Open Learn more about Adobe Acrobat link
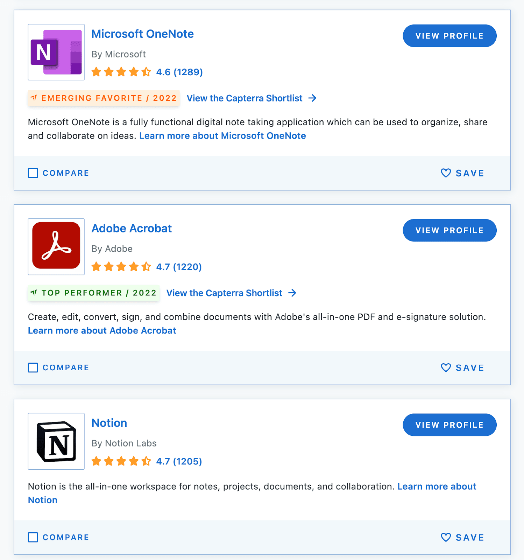The width and height of the screenshot is (524, 560). [x=102, y=331]
